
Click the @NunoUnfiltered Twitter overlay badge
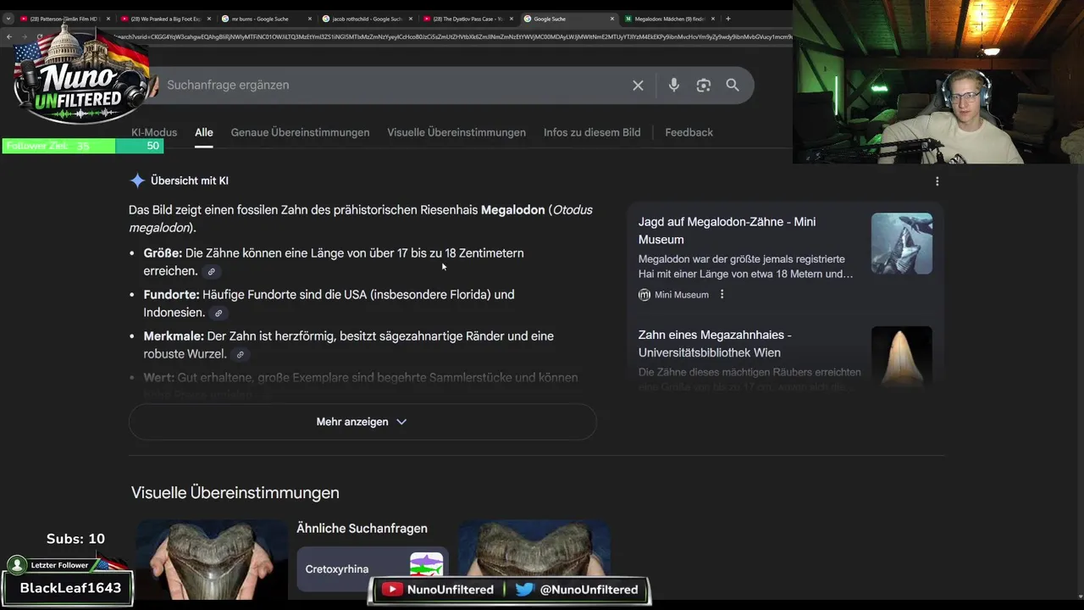point(578,590)
